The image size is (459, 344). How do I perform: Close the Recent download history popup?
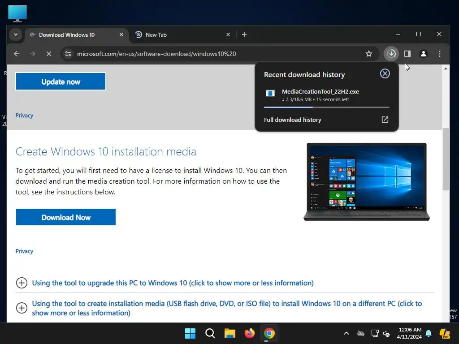pos(385,73)
